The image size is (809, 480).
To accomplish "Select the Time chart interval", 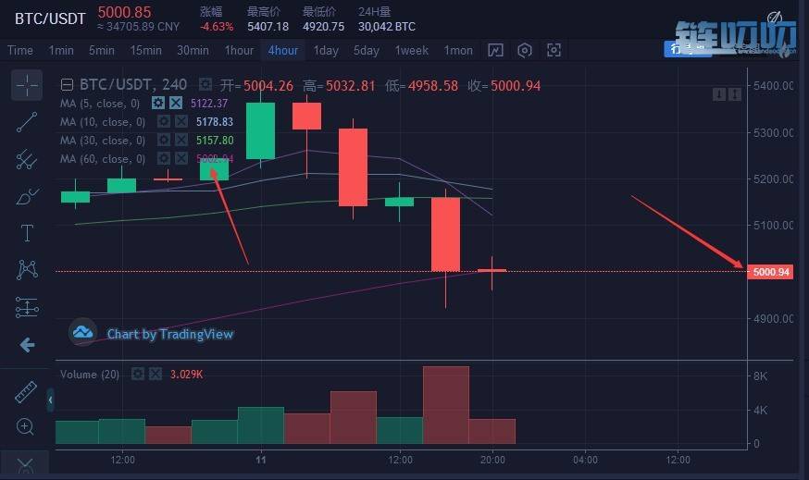I will click(x=20, y=51).
